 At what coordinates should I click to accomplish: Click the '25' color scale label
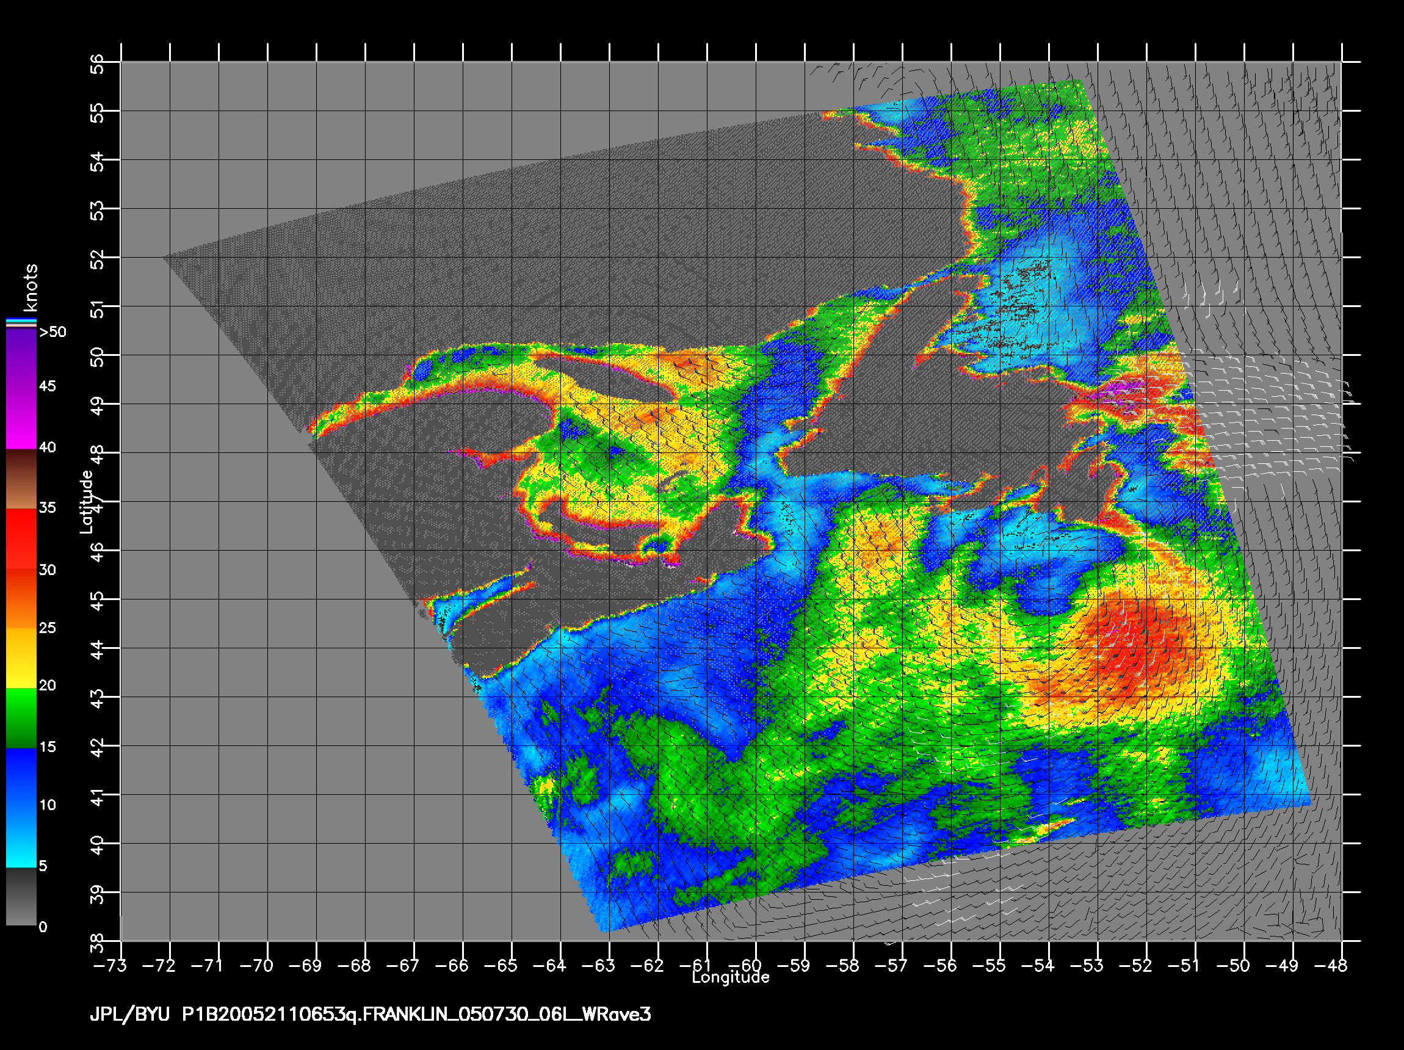(x=48, y=628)
